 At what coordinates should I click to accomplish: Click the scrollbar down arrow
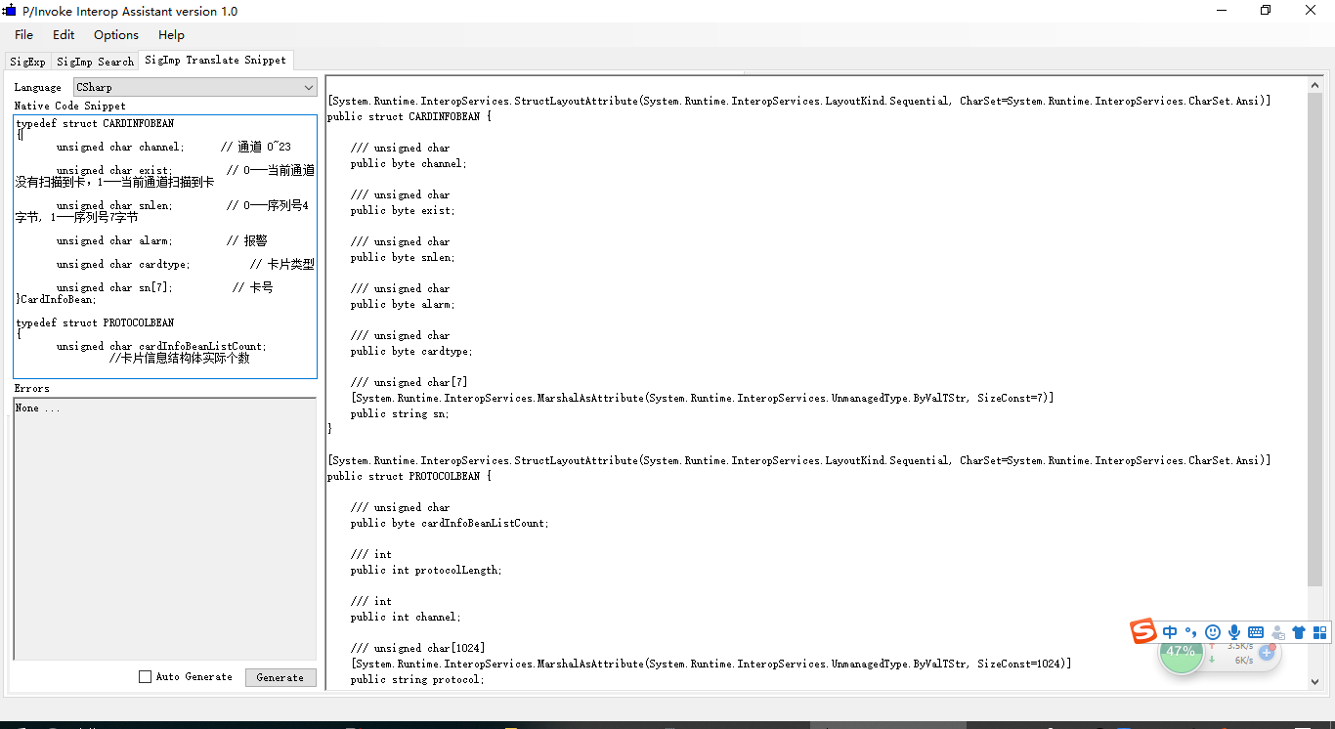click(1314, 681)
